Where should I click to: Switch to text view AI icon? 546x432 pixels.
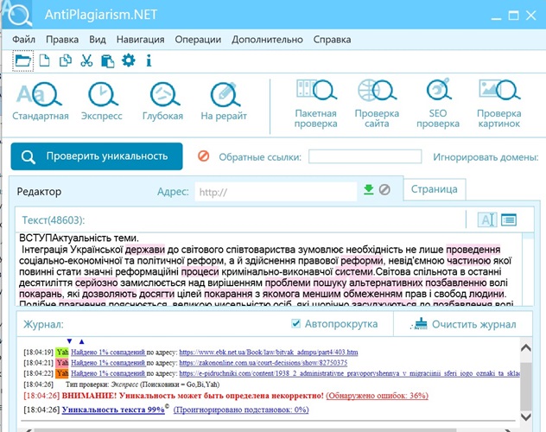pos(486,219)
